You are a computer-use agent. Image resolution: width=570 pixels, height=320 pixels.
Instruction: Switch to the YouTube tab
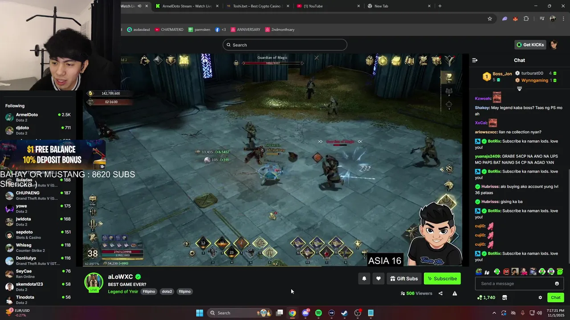point(328,6)
